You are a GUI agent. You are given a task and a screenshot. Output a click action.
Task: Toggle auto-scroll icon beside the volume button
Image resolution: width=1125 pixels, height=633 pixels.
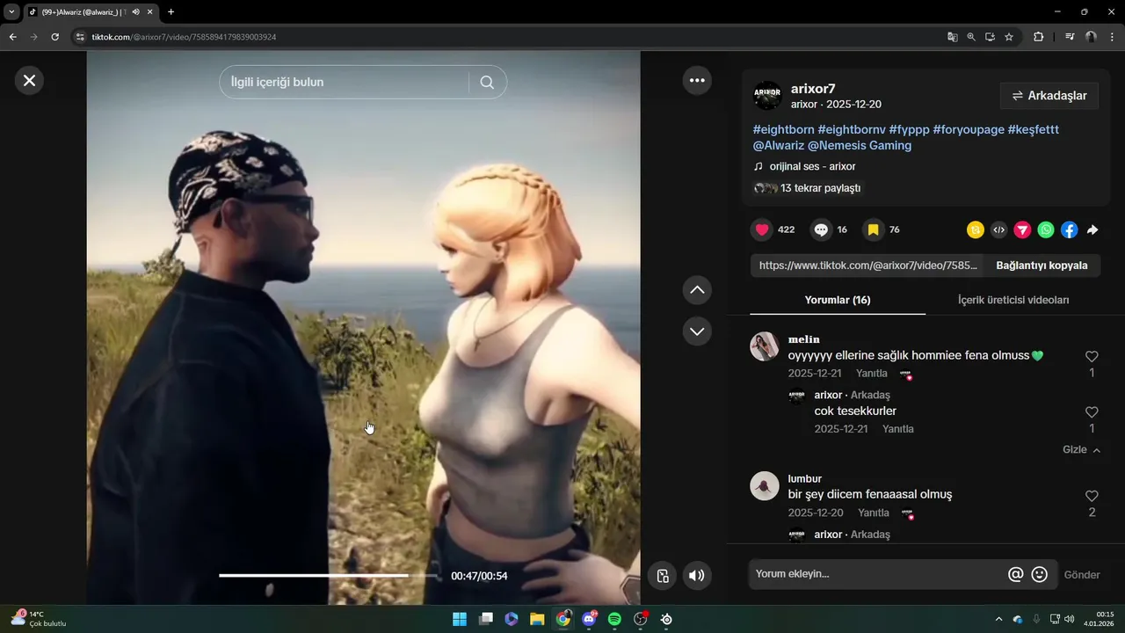coord(663,576)
